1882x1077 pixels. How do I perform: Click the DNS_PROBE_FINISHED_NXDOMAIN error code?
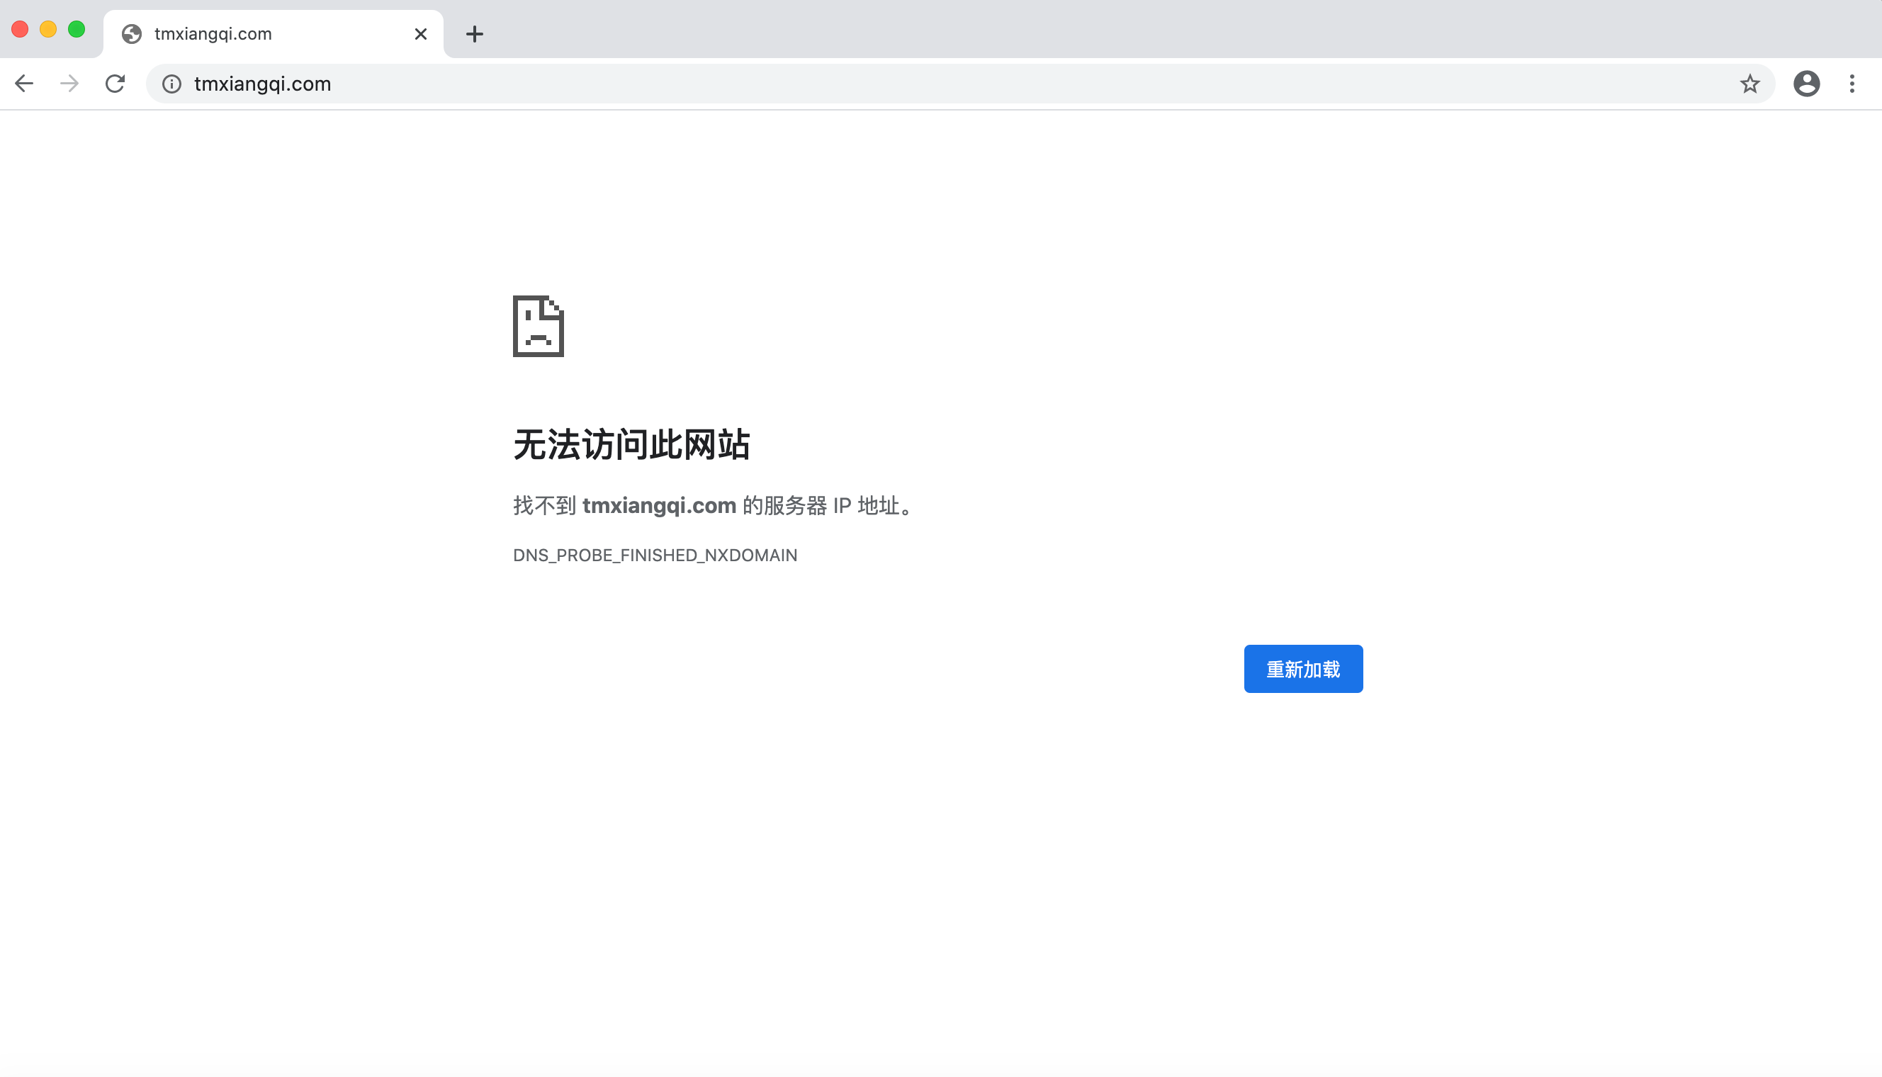(655, 556)
